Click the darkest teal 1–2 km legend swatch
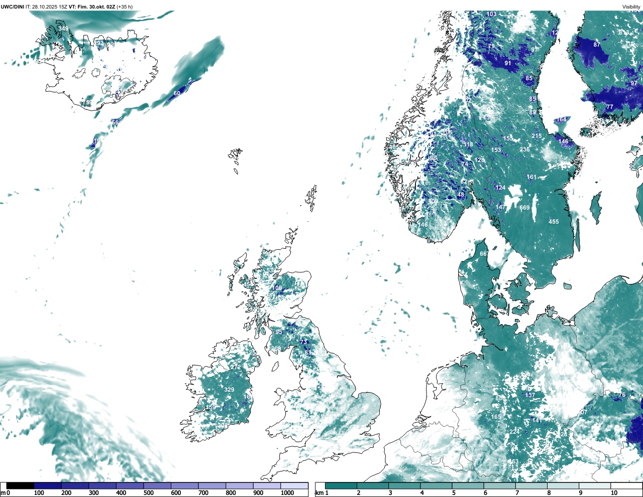 click(341, 485)
